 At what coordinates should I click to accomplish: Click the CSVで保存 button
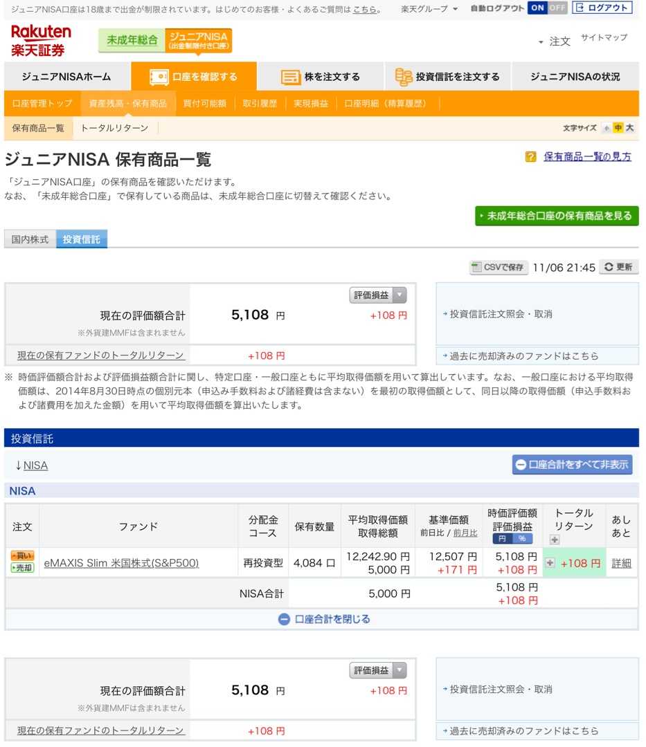pos(499,267)
